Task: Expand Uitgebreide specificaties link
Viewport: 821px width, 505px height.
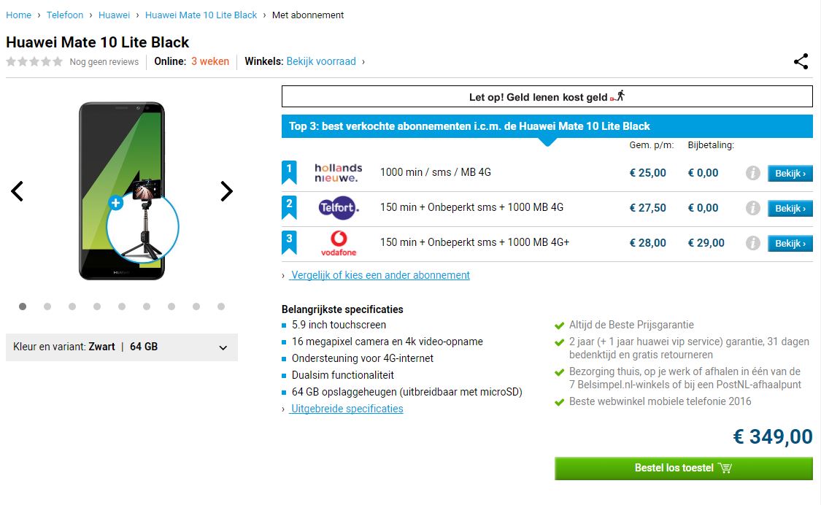Action: [x=347, y=409]
